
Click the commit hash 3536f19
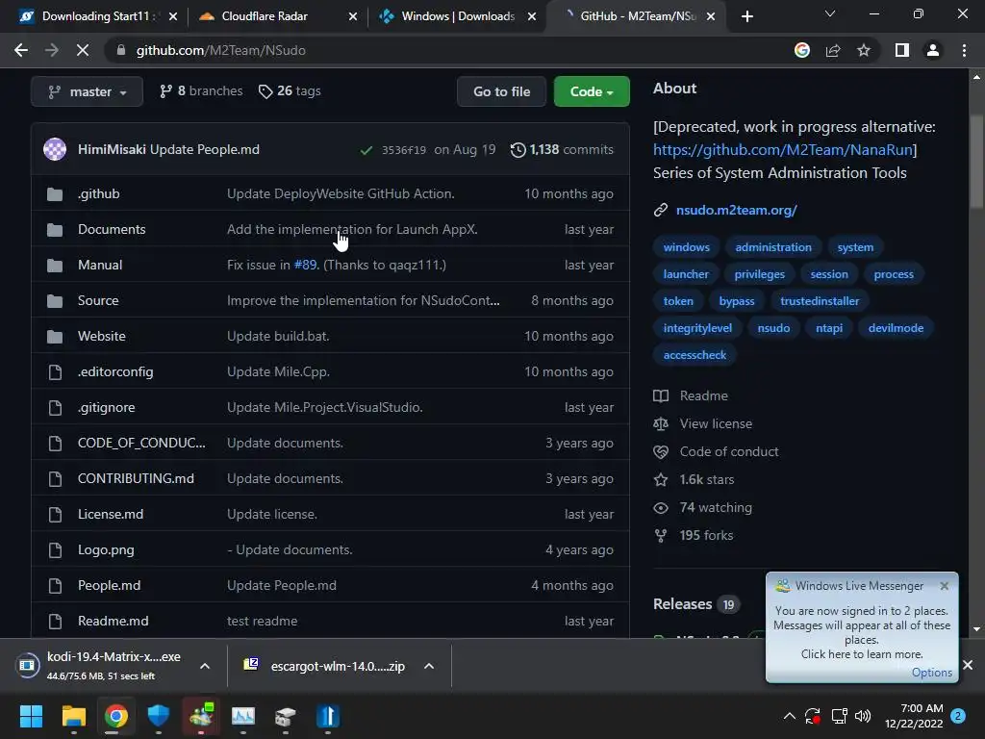point(403,150)
